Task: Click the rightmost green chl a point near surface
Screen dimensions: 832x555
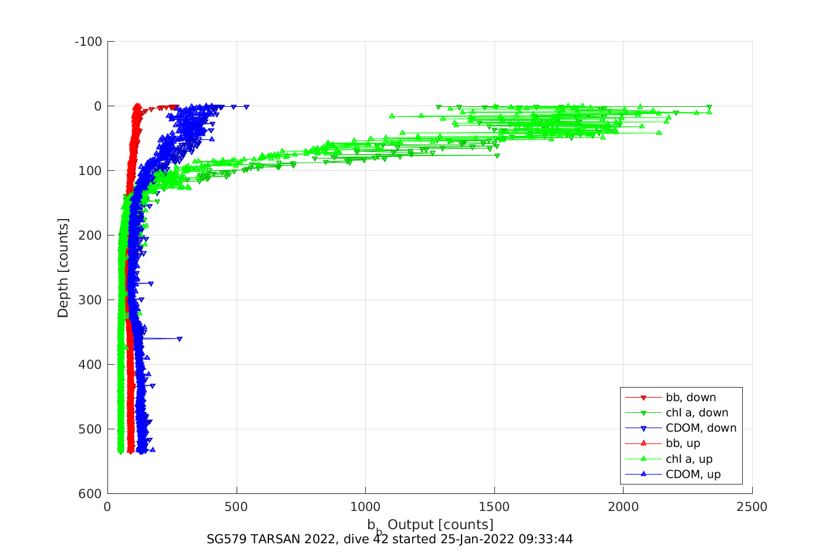Action: click(x=709, y=107)
